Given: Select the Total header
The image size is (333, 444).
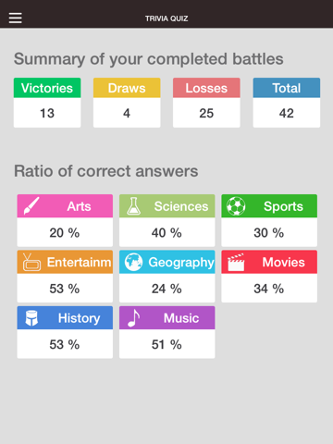Looking at the screenshot, I should tap(287, 88).
